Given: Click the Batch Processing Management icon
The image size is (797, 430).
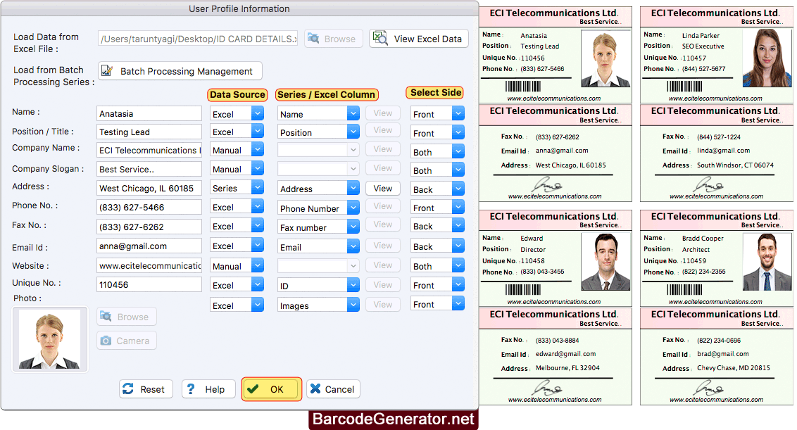Looking at the screenshot, I should click(x=107, y=71).
